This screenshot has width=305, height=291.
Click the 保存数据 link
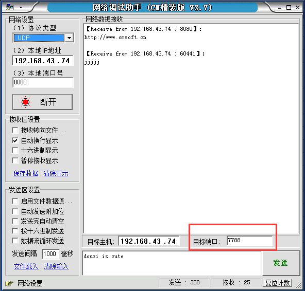point(26,173)
